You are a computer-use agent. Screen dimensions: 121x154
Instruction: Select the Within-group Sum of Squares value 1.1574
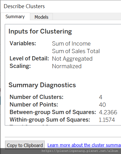(107, 120)
